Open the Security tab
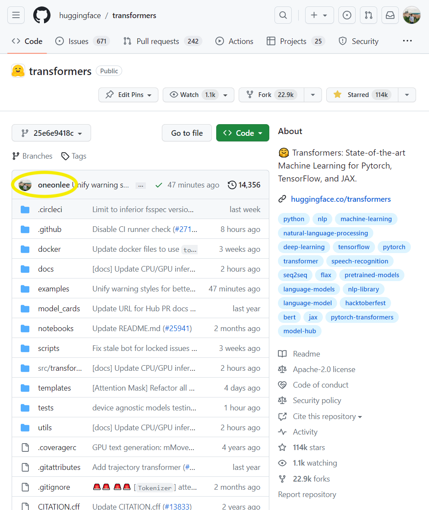Screen dimensions: 429x510 [x=359, y=41]
